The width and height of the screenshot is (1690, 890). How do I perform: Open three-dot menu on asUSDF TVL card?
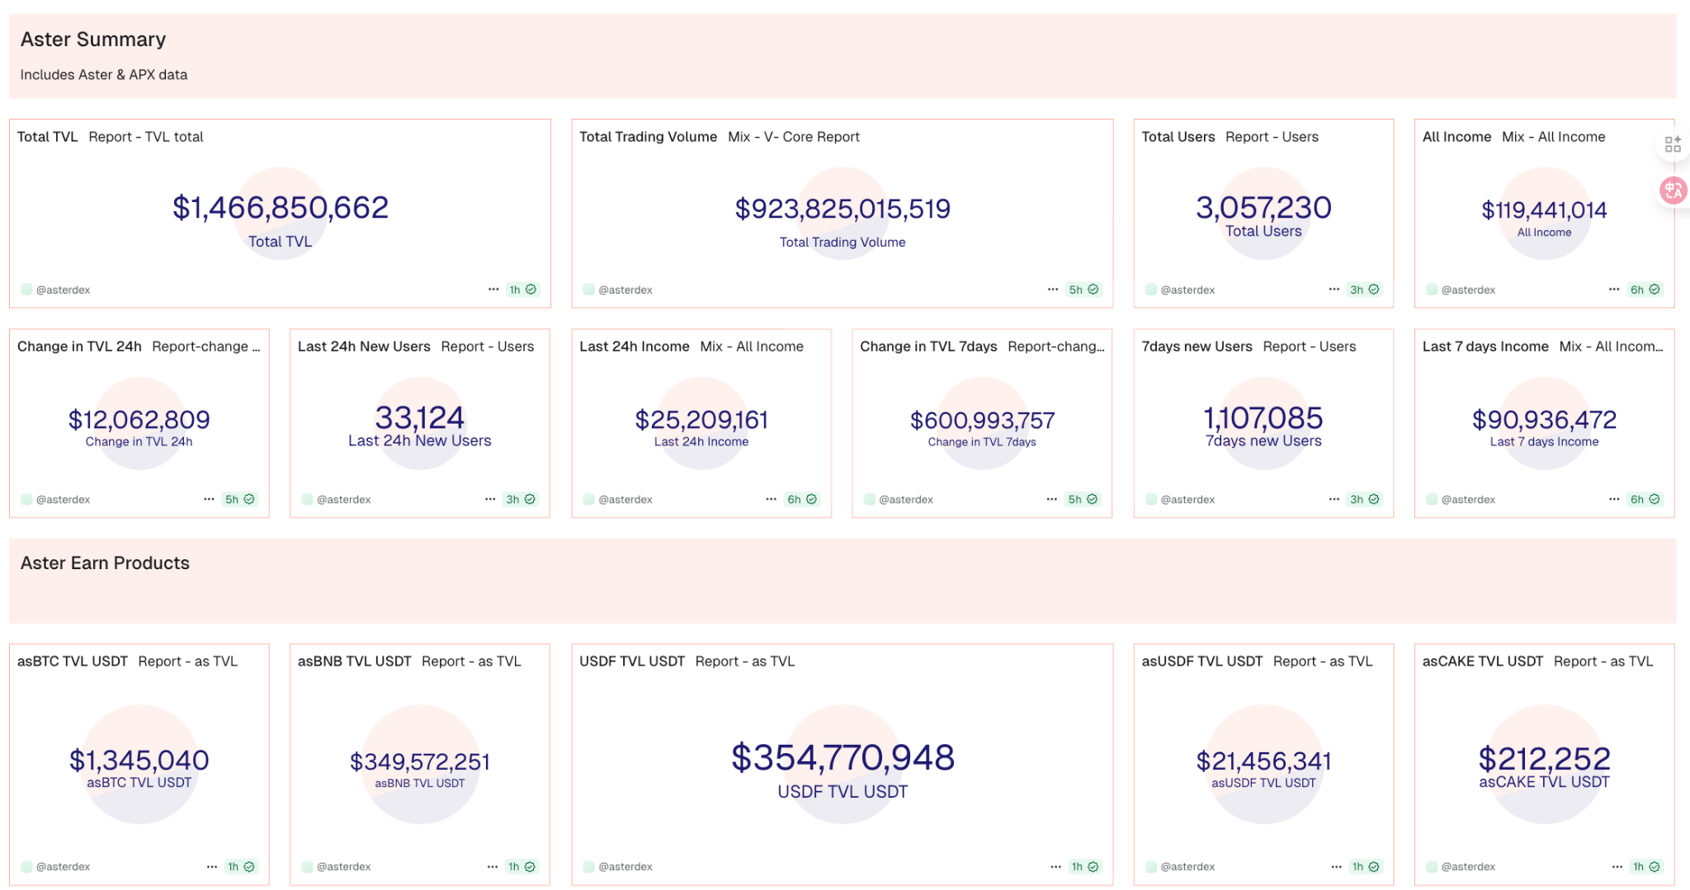click(x=1336, y=866)
